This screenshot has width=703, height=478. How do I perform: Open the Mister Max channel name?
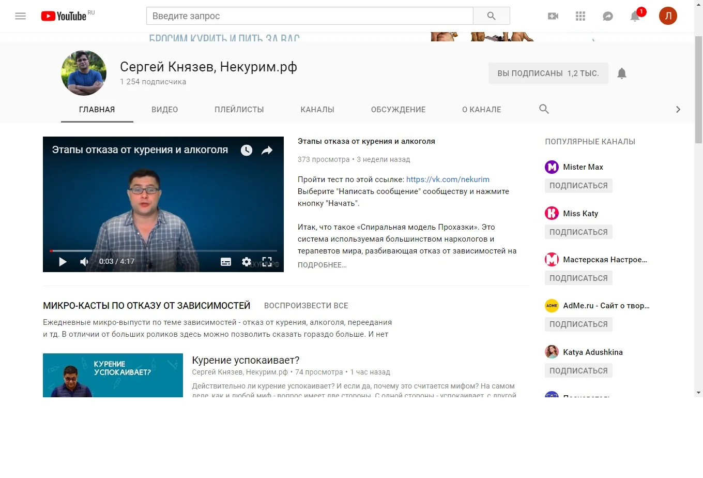pos(583,167)
